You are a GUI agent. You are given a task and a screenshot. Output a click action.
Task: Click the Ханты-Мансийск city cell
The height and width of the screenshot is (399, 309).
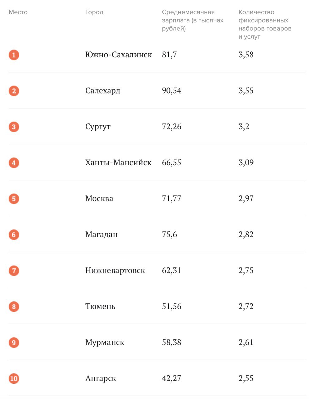pyautogui.click(x=118, y=162)
